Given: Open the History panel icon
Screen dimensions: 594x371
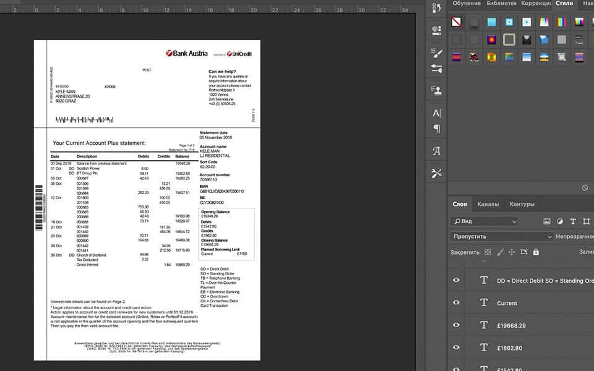Looking at the screenshot, I should (x=436, y=8).
